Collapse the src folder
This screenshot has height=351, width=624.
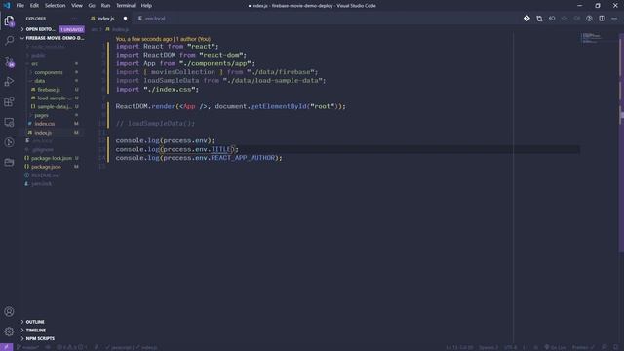tap(35, 63)
